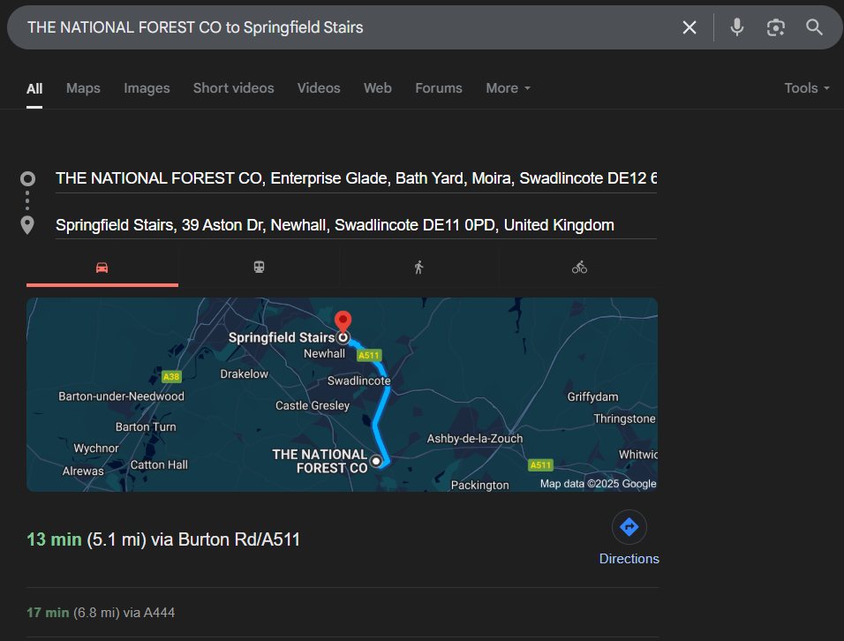Click Barton Turn label on the map
Viewport: 844px width, 641px height.
point(146,426)
